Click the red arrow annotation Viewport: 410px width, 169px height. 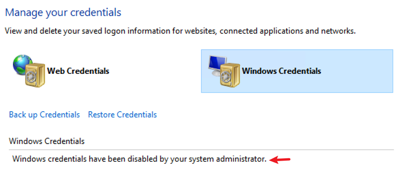click(x=280, y=160)
